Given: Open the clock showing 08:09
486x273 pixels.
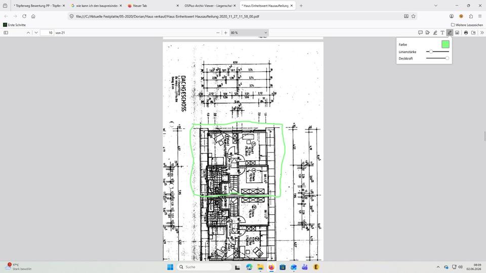Looking at the screenshot, I should [474, 267].
